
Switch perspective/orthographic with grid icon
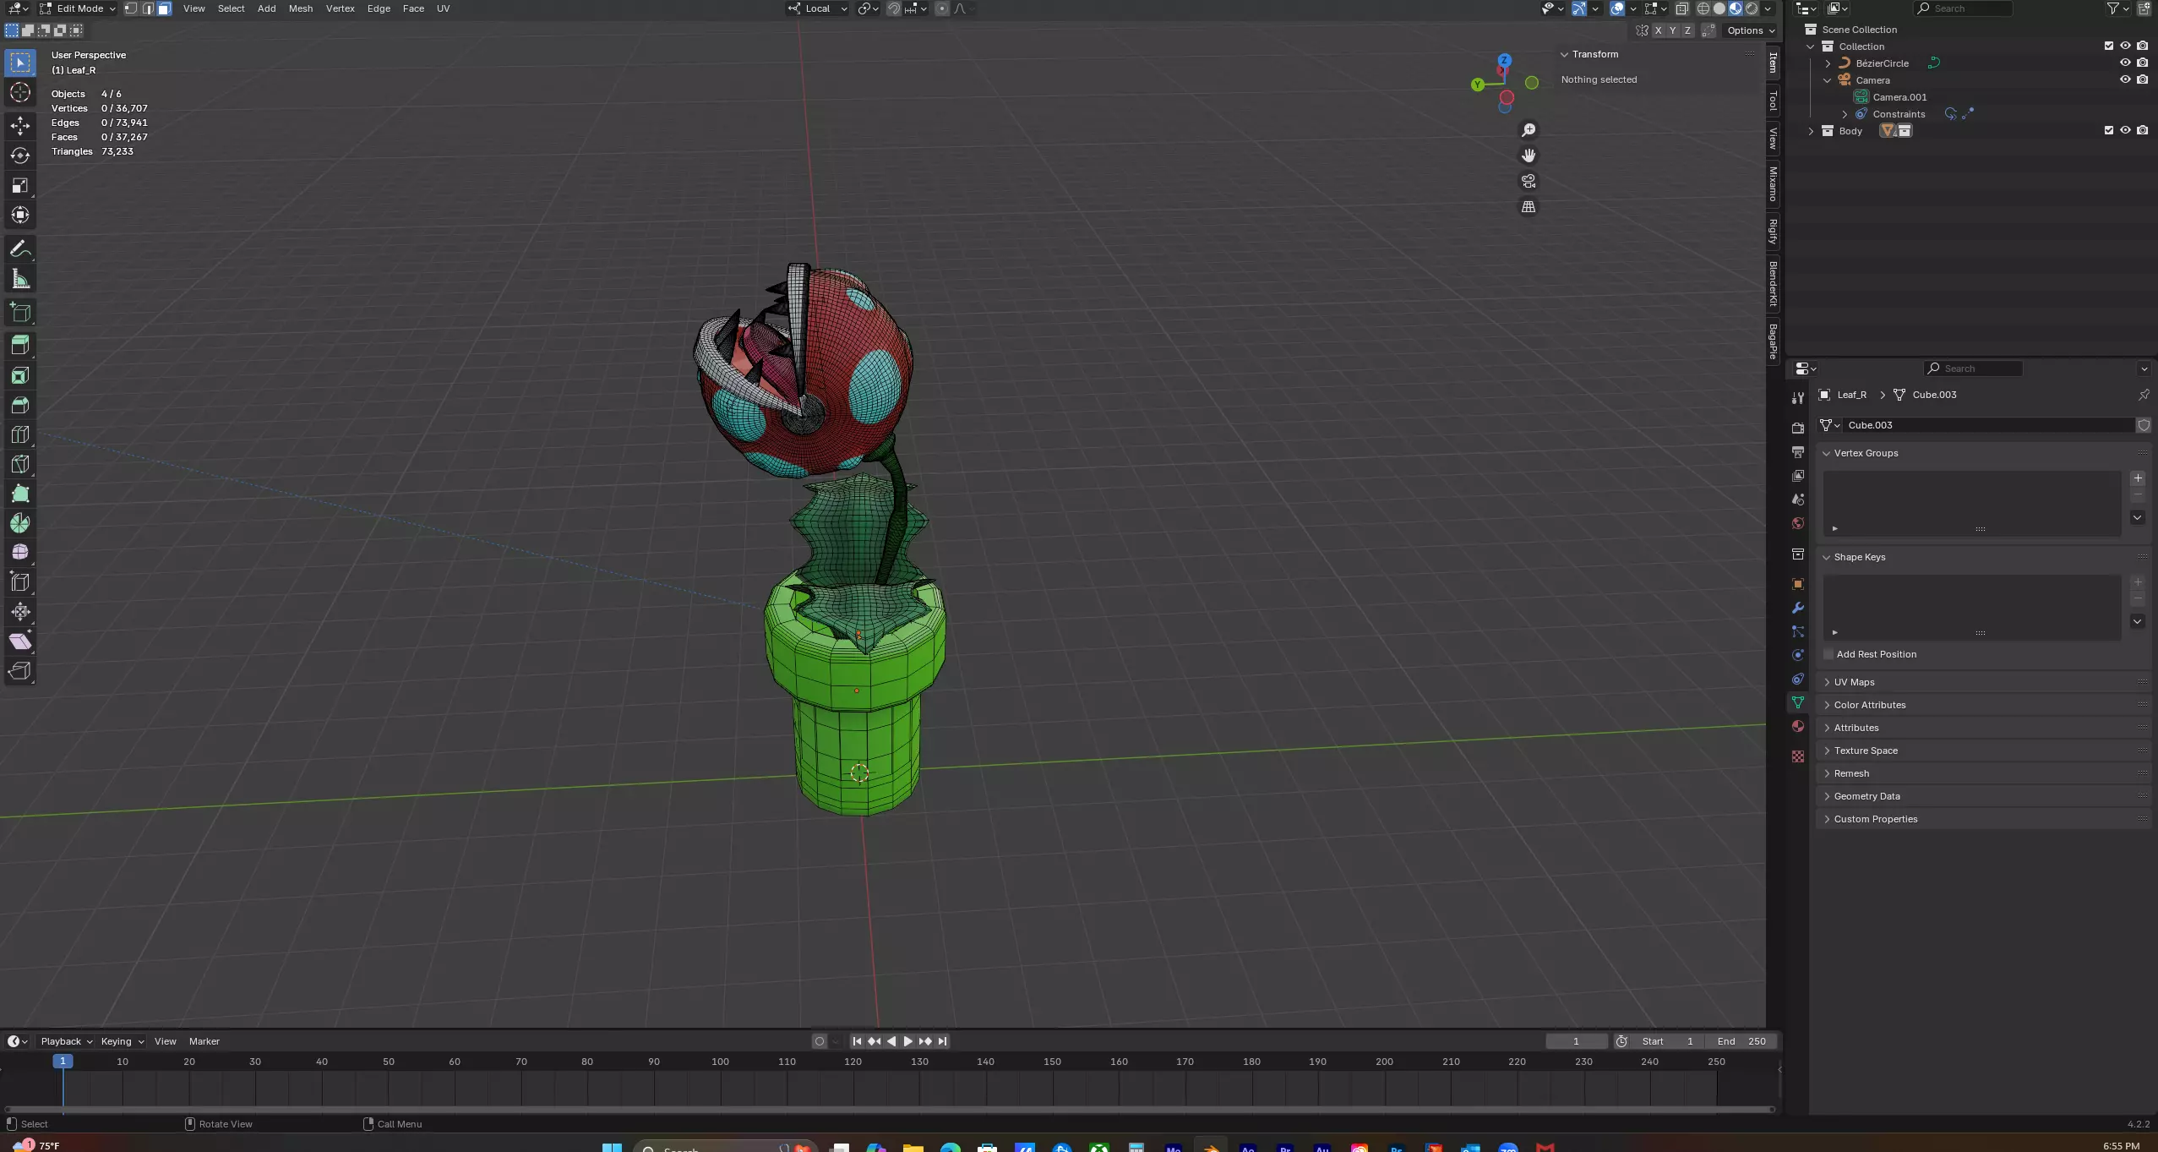pyautogui.click(x=1529, y=207)
